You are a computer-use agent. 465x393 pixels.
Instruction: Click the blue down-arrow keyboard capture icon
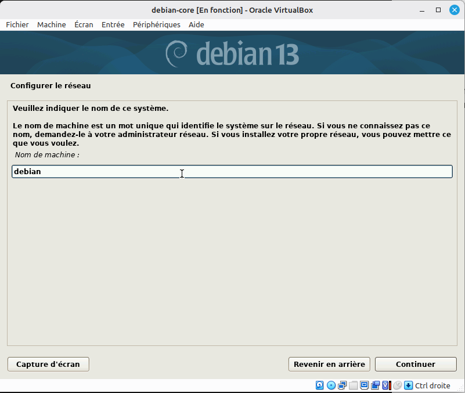pos(408,385)
